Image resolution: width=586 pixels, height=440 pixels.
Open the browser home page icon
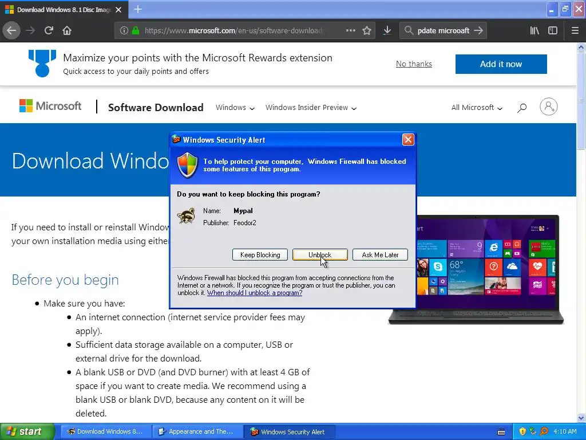tap(67, 30)
